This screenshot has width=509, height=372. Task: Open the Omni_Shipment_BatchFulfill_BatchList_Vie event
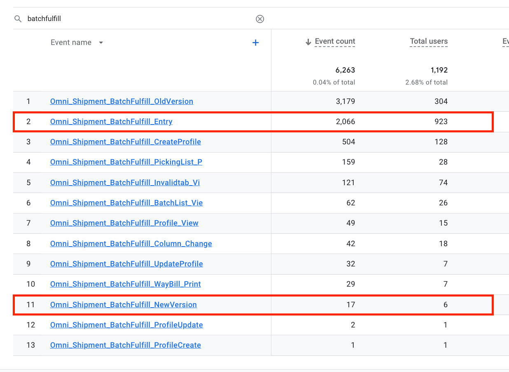coord(126,203)
